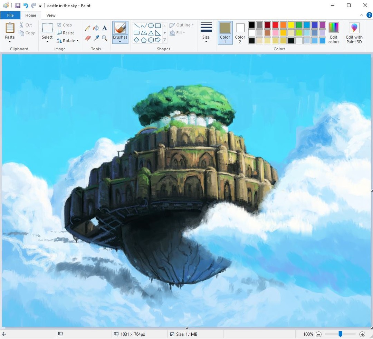Open Paint Help question mark icon
This screenshot has width=373, height=339.
point(369,15)
